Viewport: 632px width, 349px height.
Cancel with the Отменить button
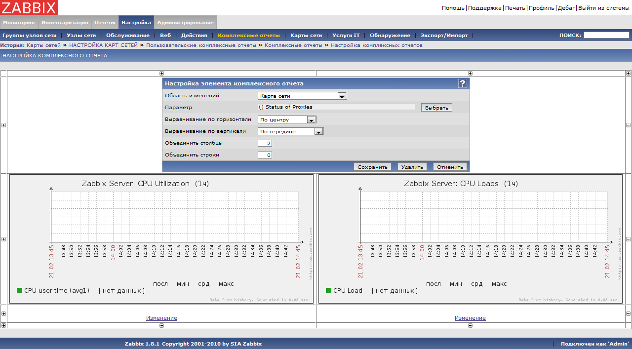point(450,167)
